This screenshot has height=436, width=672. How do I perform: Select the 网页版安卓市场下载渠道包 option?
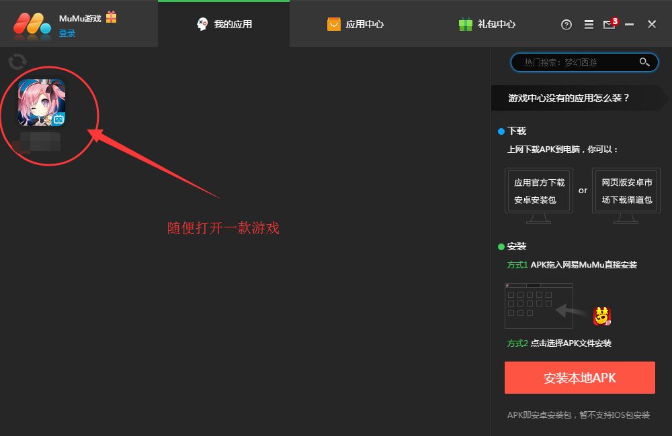click(625, 191)
